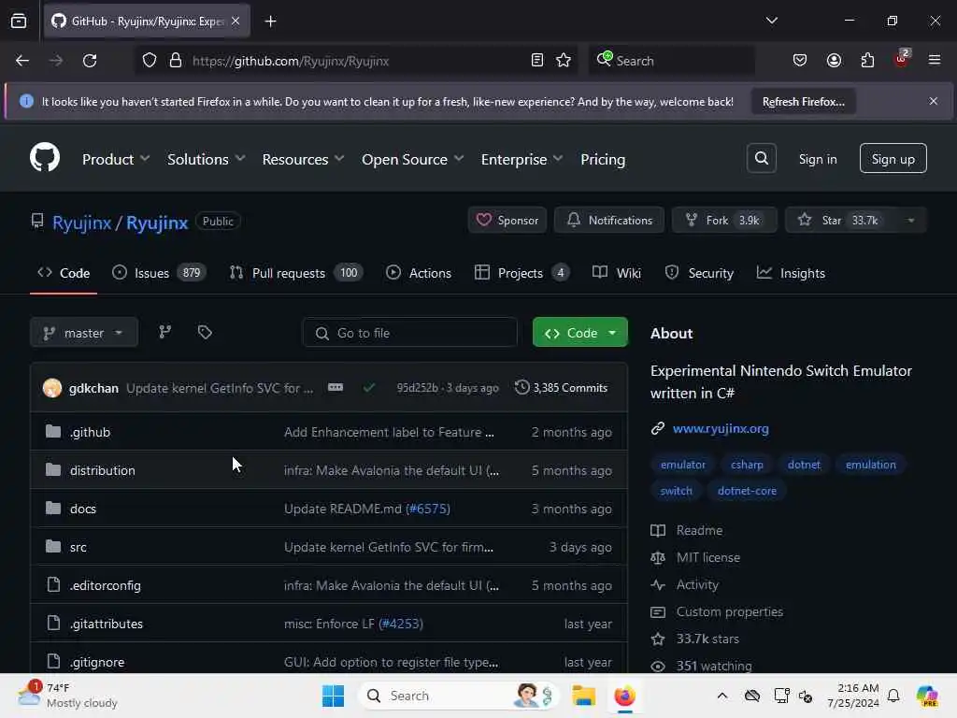Image resolution: width=957 pixels, height=718 pixels.
Task: Expand the Resources dropdown
Action: pyautogui.click(x=304, y=159)
